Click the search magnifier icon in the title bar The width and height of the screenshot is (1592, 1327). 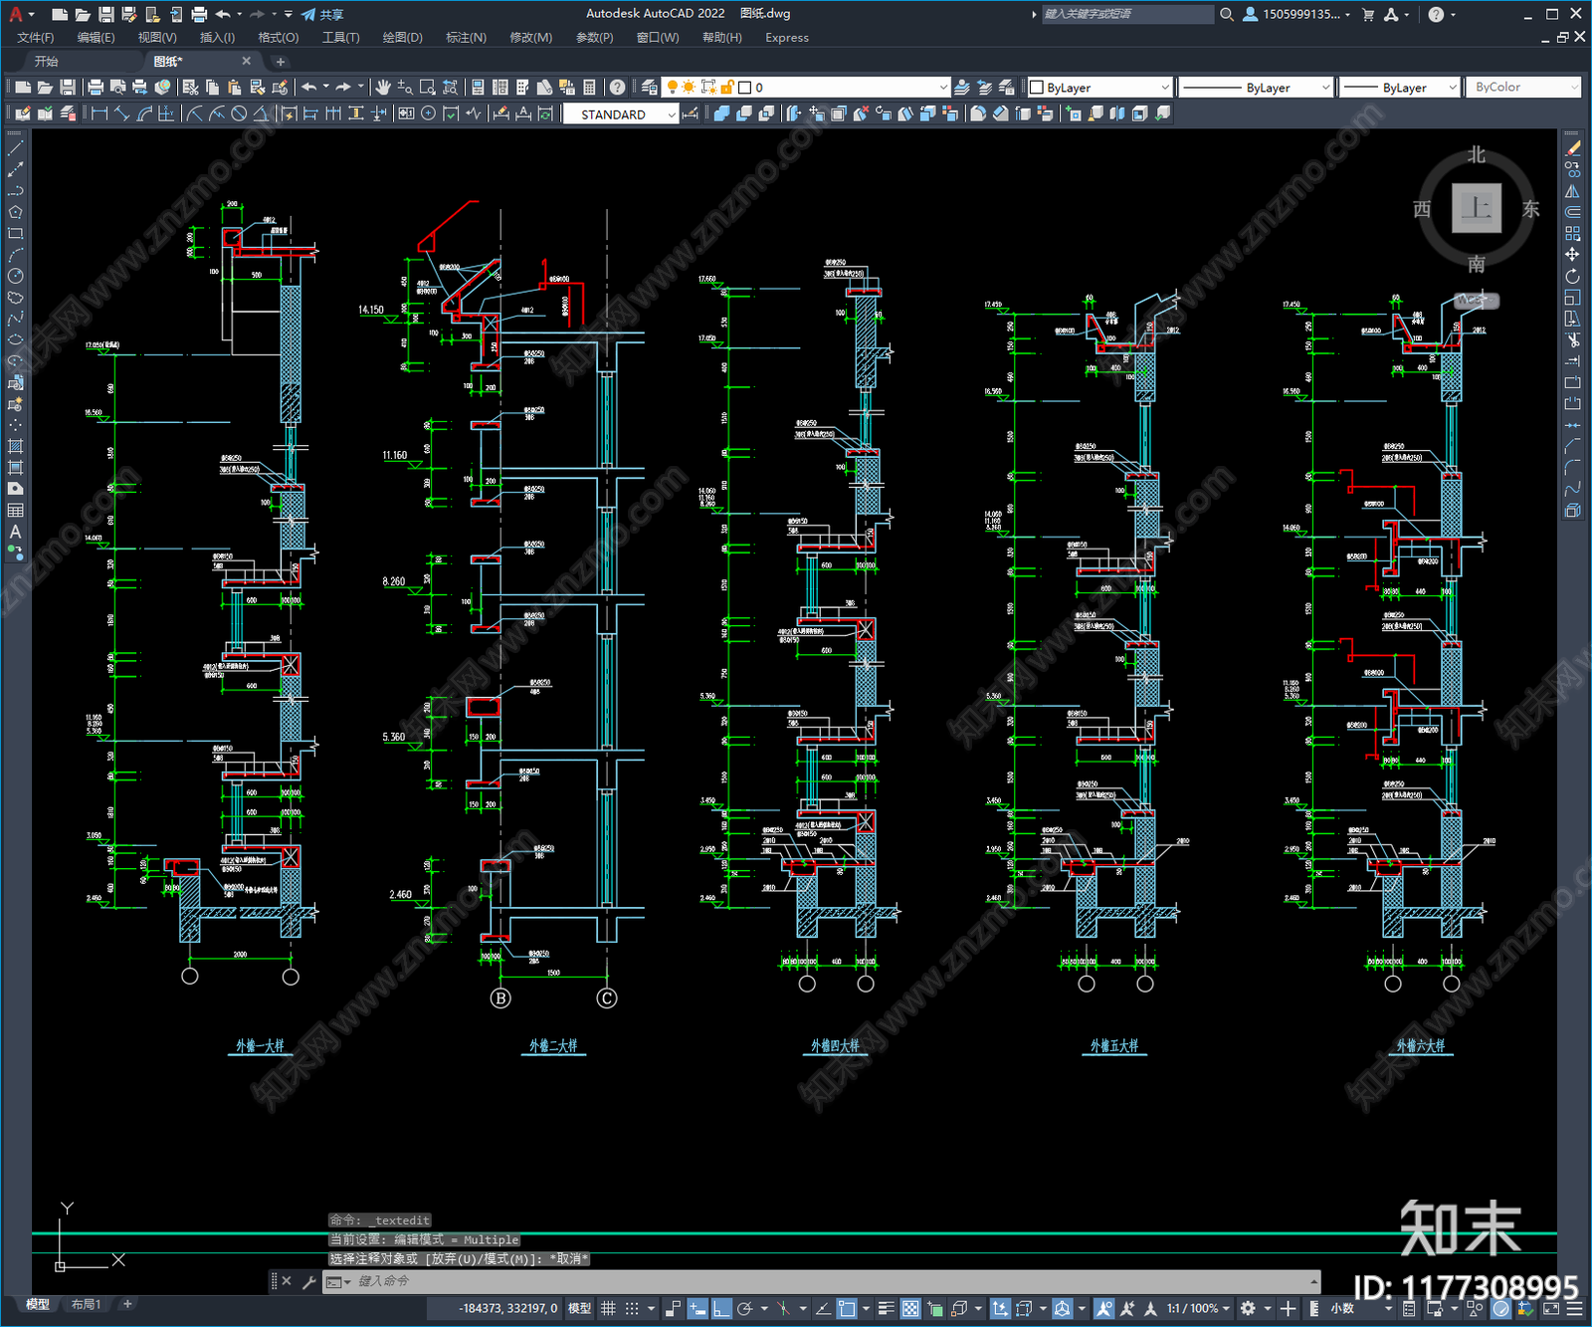(x=1227, y=14)
